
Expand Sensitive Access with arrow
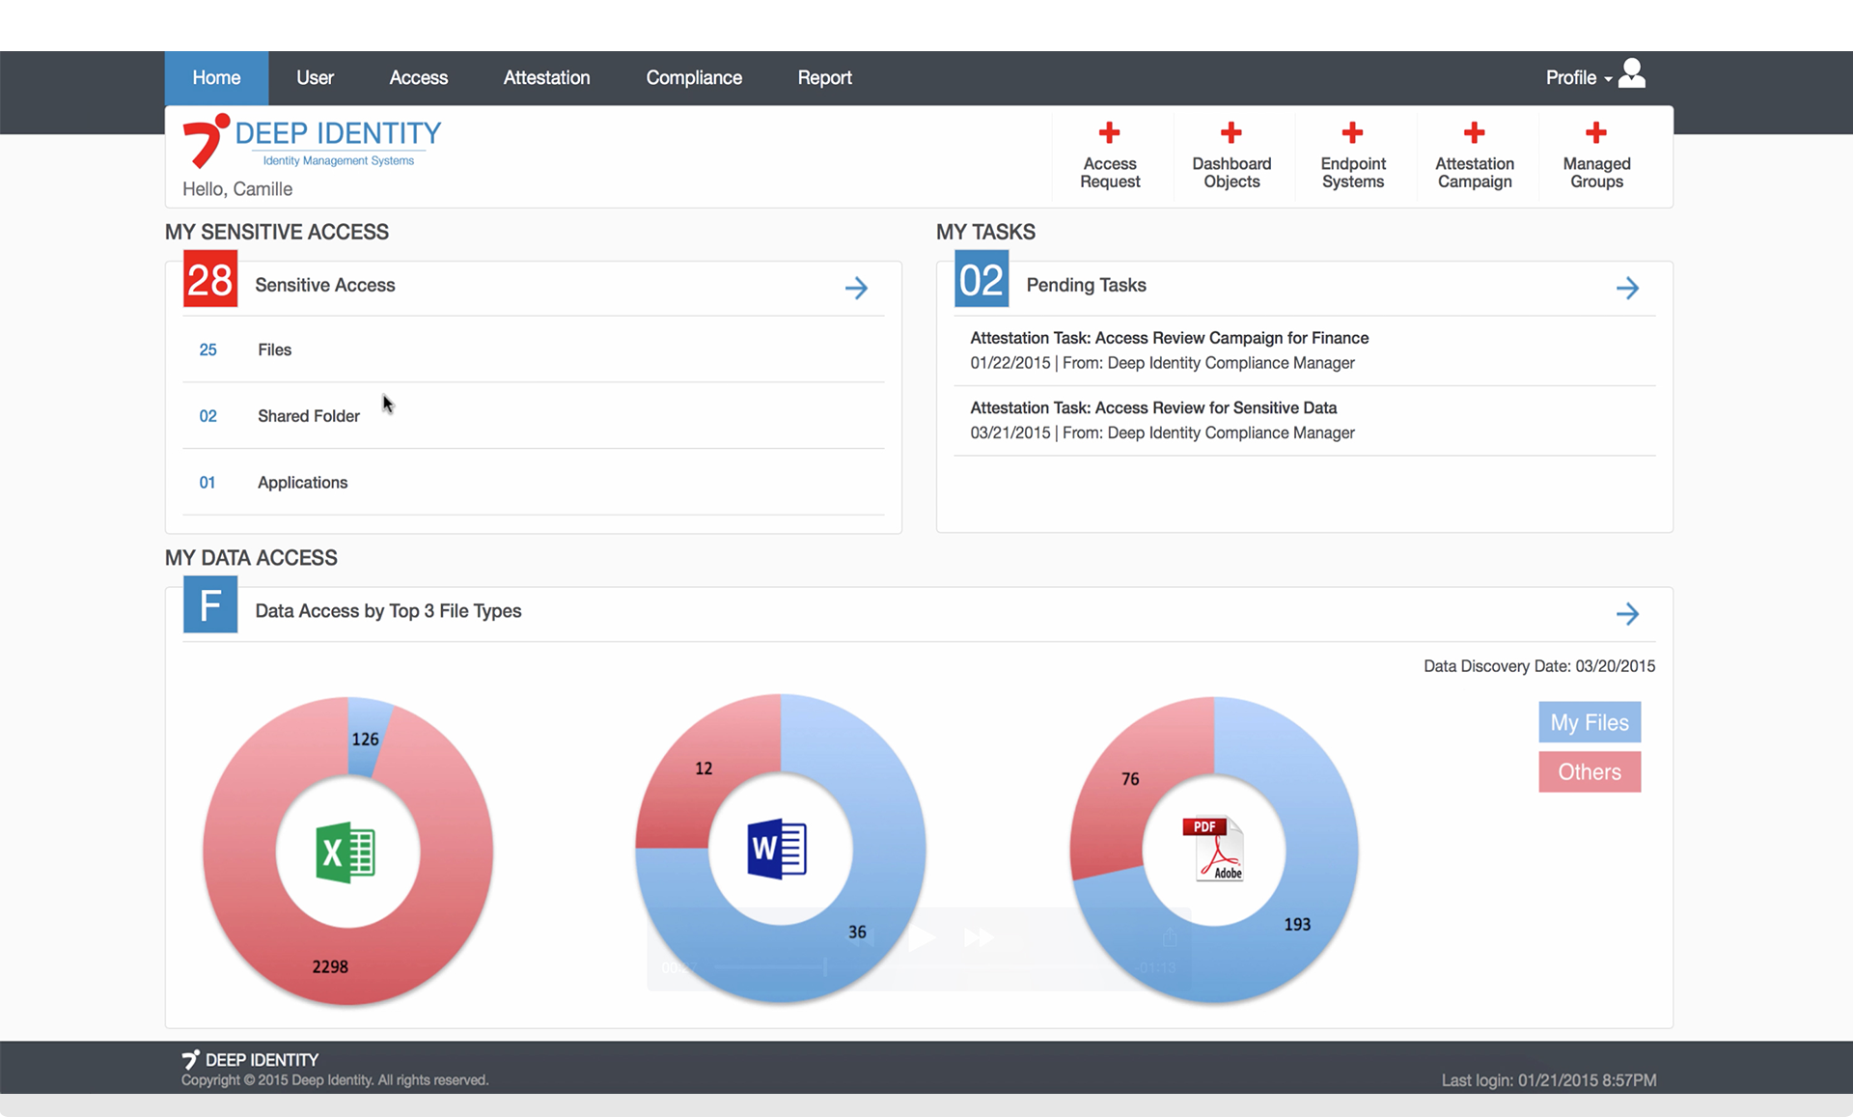coord(856,288)
